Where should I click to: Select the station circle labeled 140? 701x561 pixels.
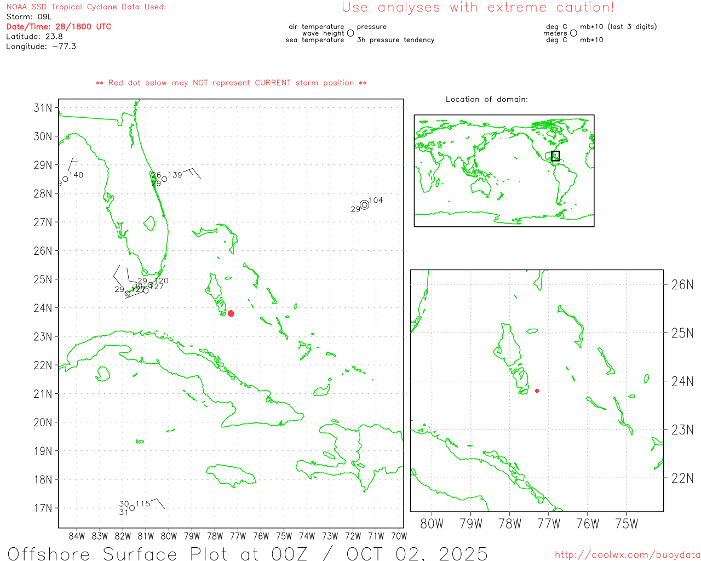(65, 179)
